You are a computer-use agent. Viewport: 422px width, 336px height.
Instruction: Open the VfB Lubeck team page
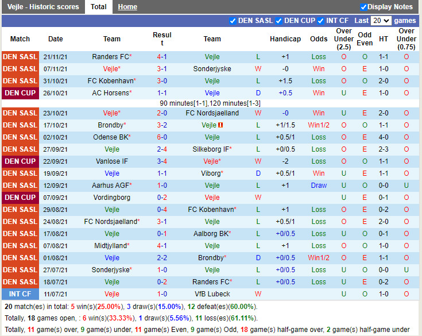pyautogui.click(x=212, y=294)
